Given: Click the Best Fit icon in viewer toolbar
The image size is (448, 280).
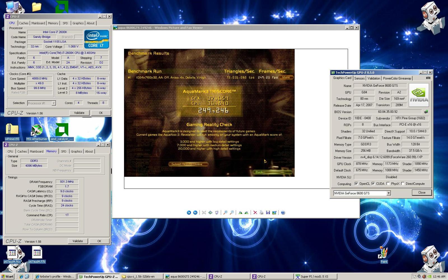Looking at the screenshot, I should [204, 213].
